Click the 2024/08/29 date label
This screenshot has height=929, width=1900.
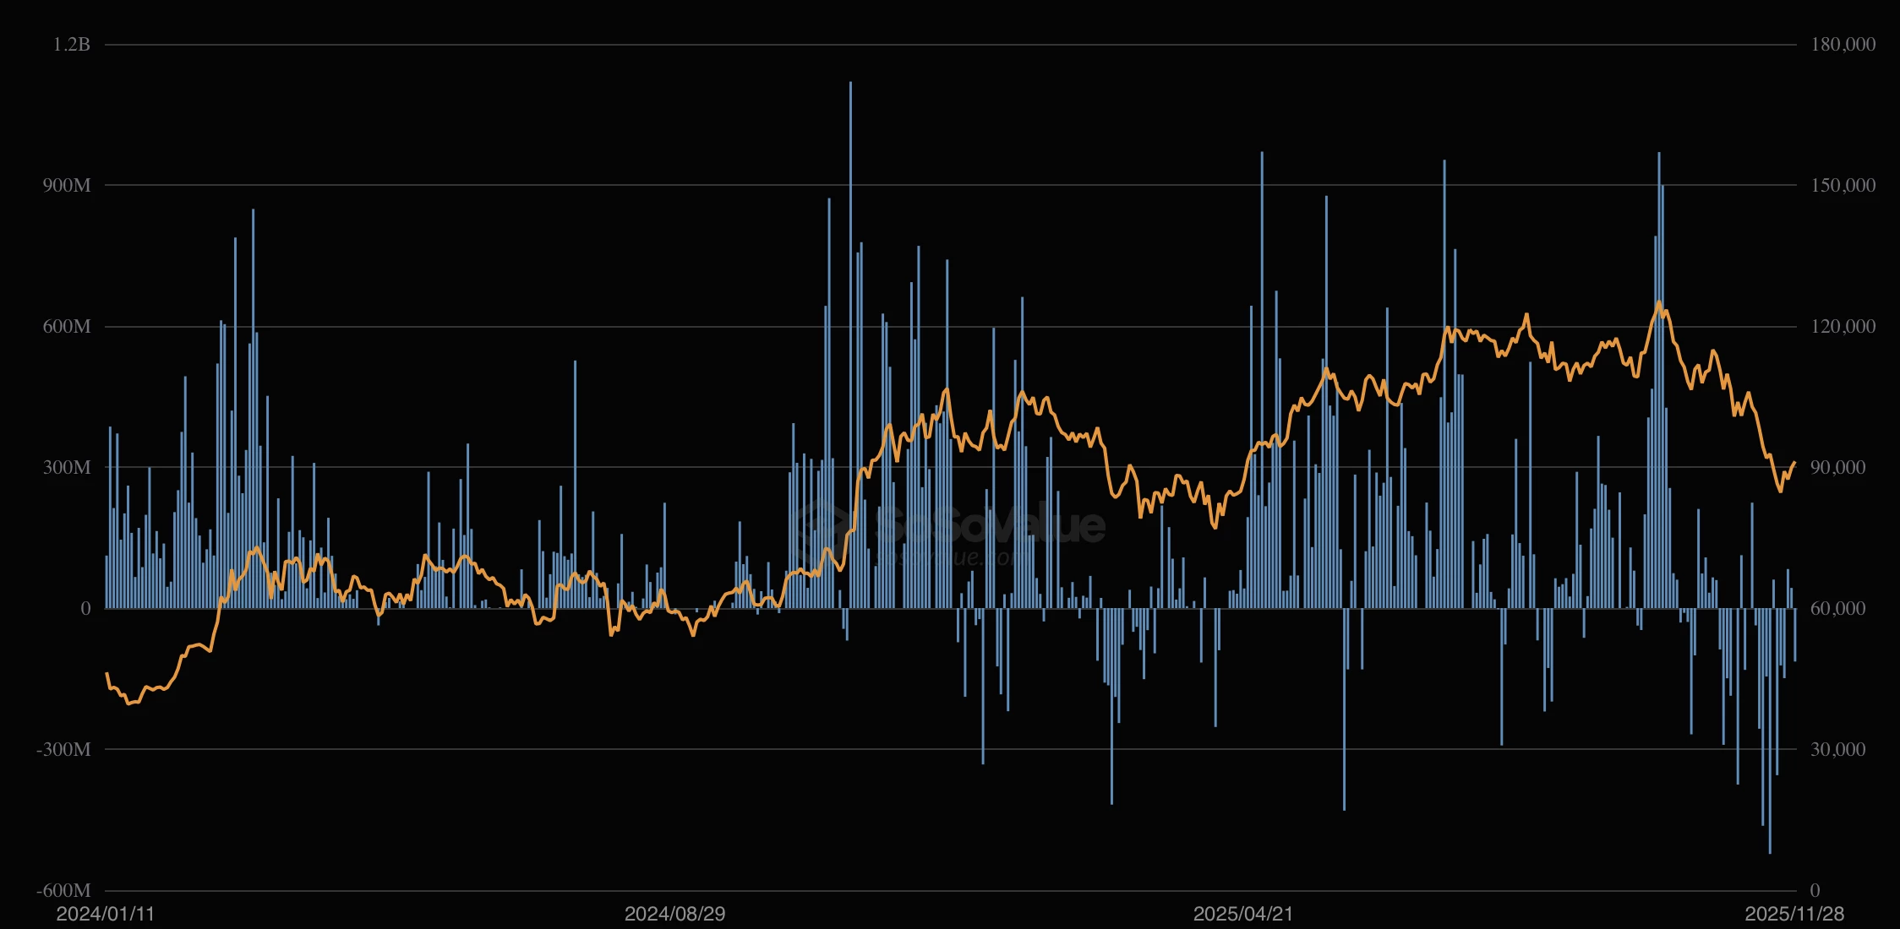[x=674, y=914]
